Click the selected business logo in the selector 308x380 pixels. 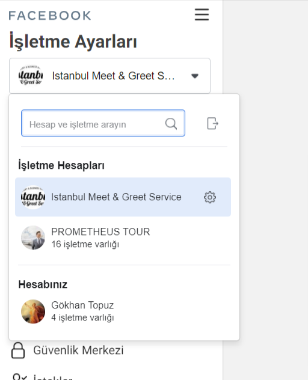click(x=31, y=76)
